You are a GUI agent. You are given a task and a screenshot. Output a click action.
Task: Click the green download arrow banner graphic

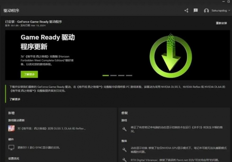click(x=171, y=56)
